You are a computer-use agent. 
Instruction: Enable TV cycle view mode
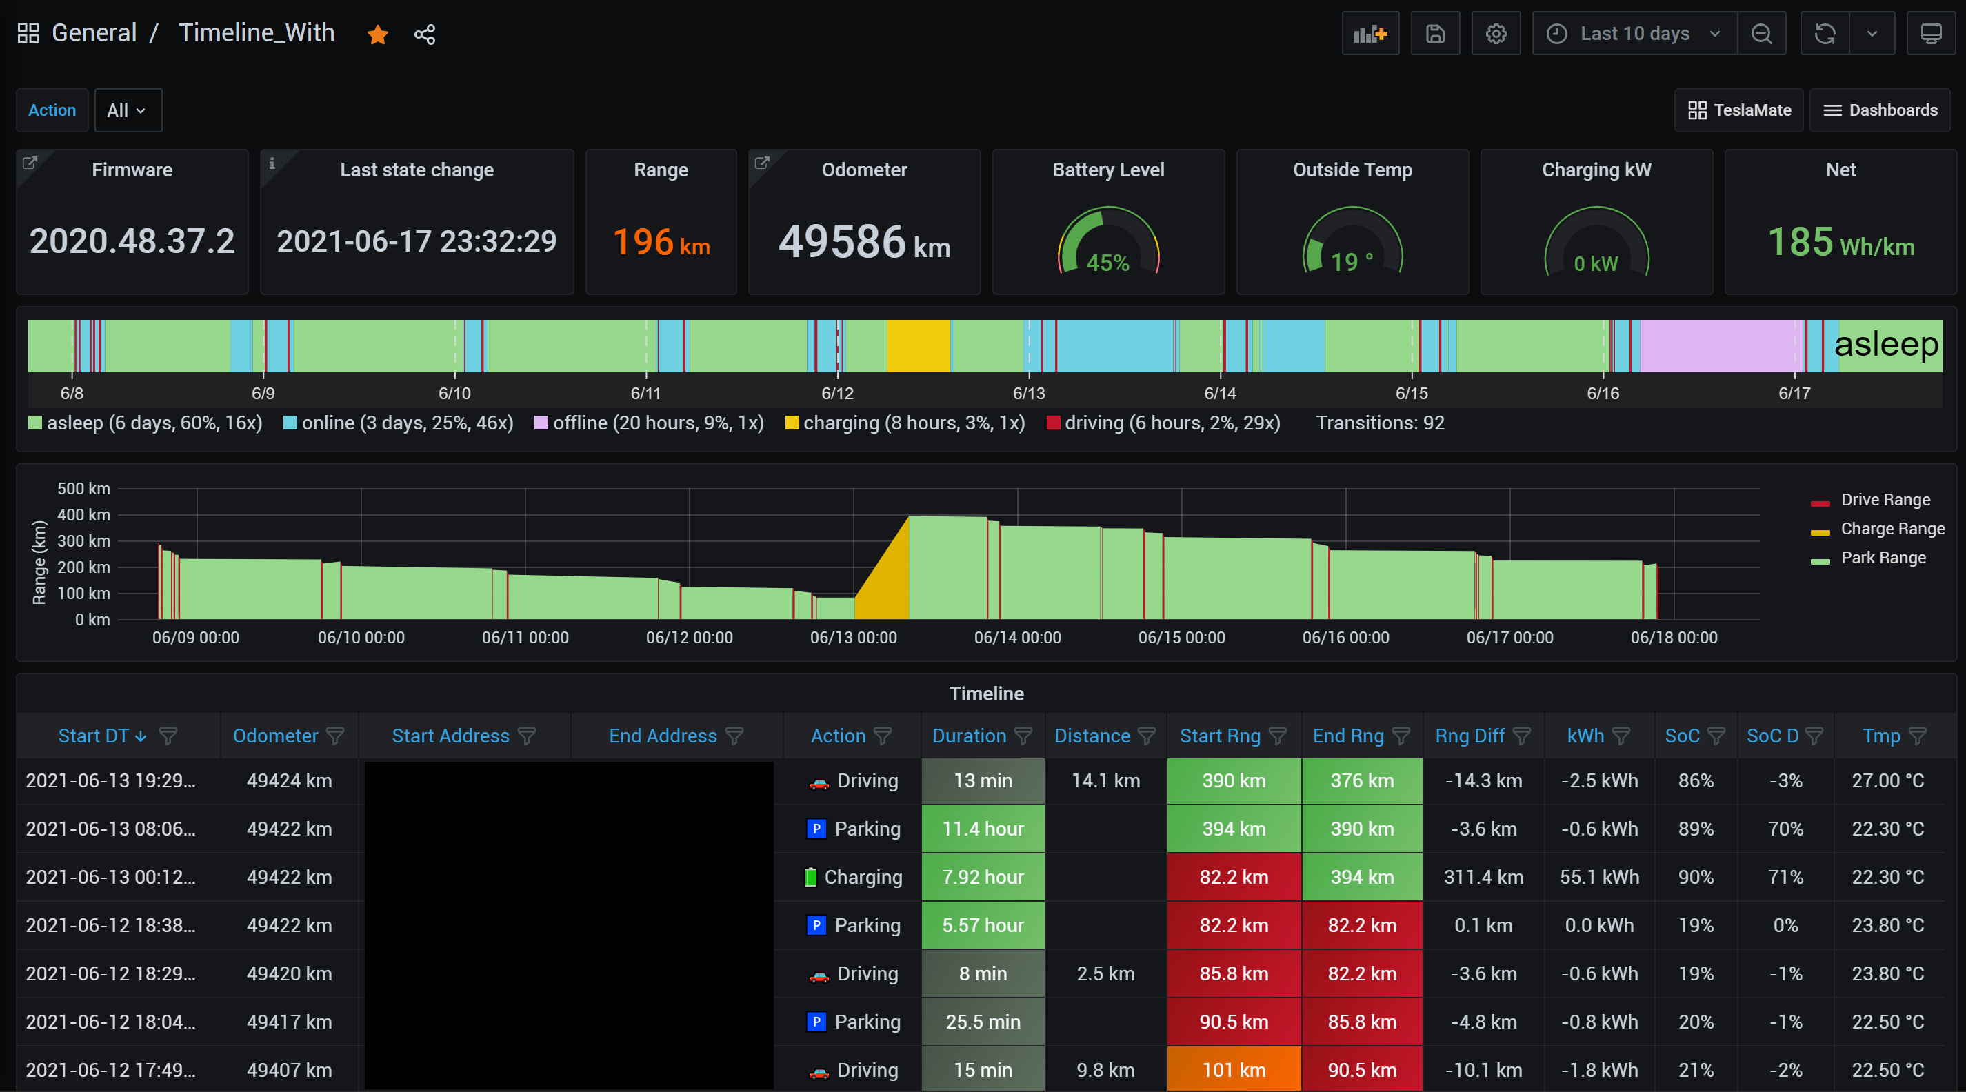[x=1931, y=34]
